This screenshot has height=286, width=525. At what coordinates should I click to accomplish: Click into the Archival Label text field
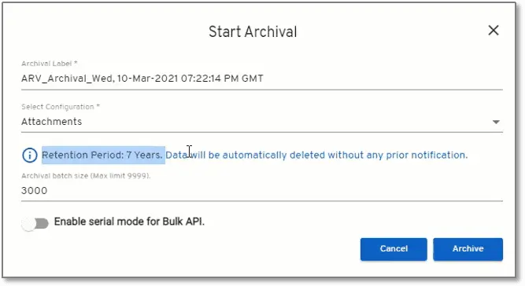262,79
